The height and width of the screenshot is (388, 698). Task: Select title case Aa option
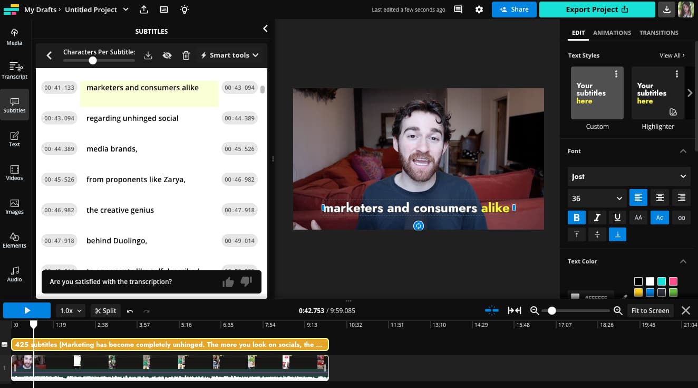point(660,217)
